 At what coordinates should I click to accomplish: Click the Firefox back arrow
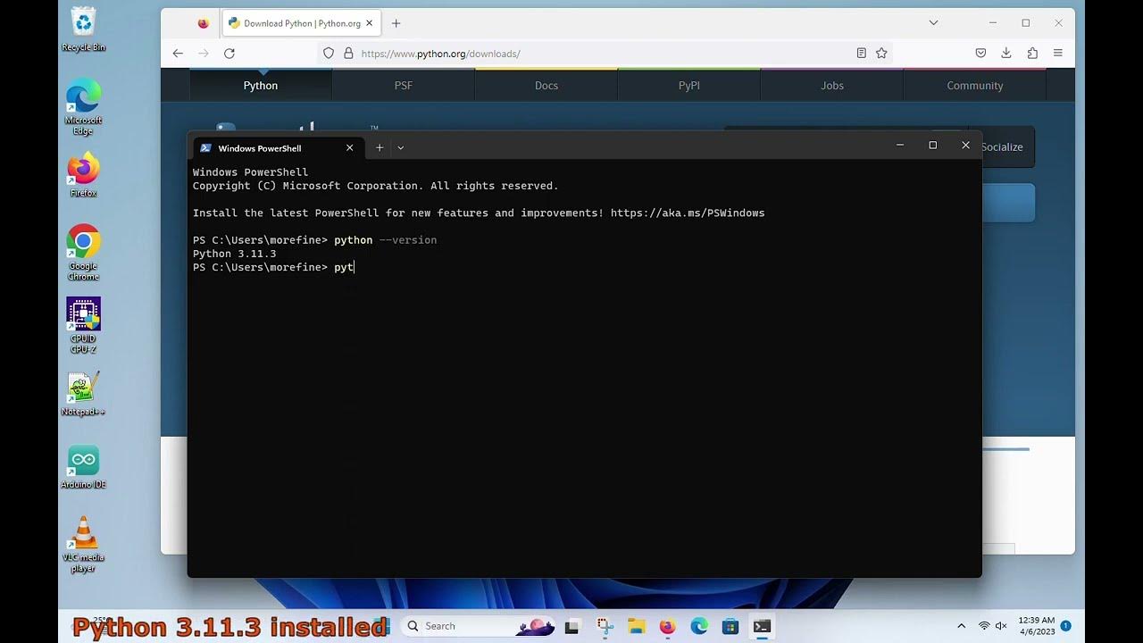pos(178,54)
